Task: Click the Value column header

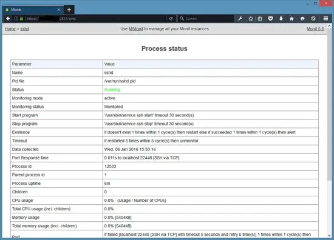Action: click(109, 64)
